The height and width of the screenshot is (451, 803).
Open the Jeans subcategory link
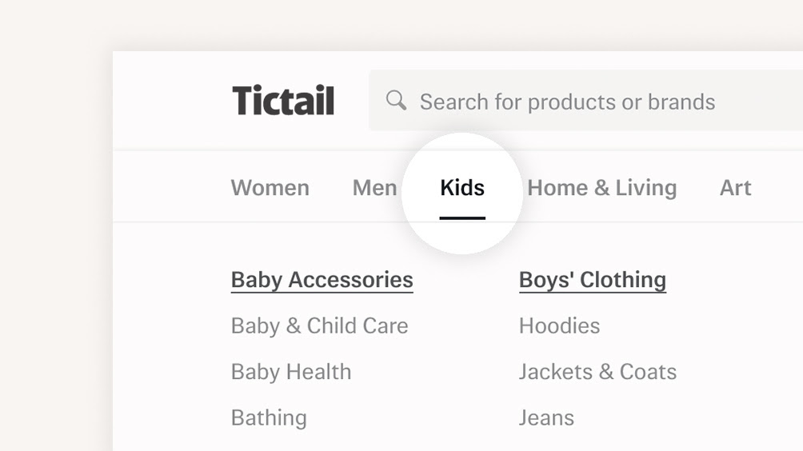[546, 418]
